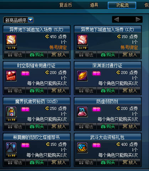The height and width of the screenshot is (171, 149).
Task: Gift 魔界抗疲劳秘药 using 赠送 button
Action: point(15,127)
